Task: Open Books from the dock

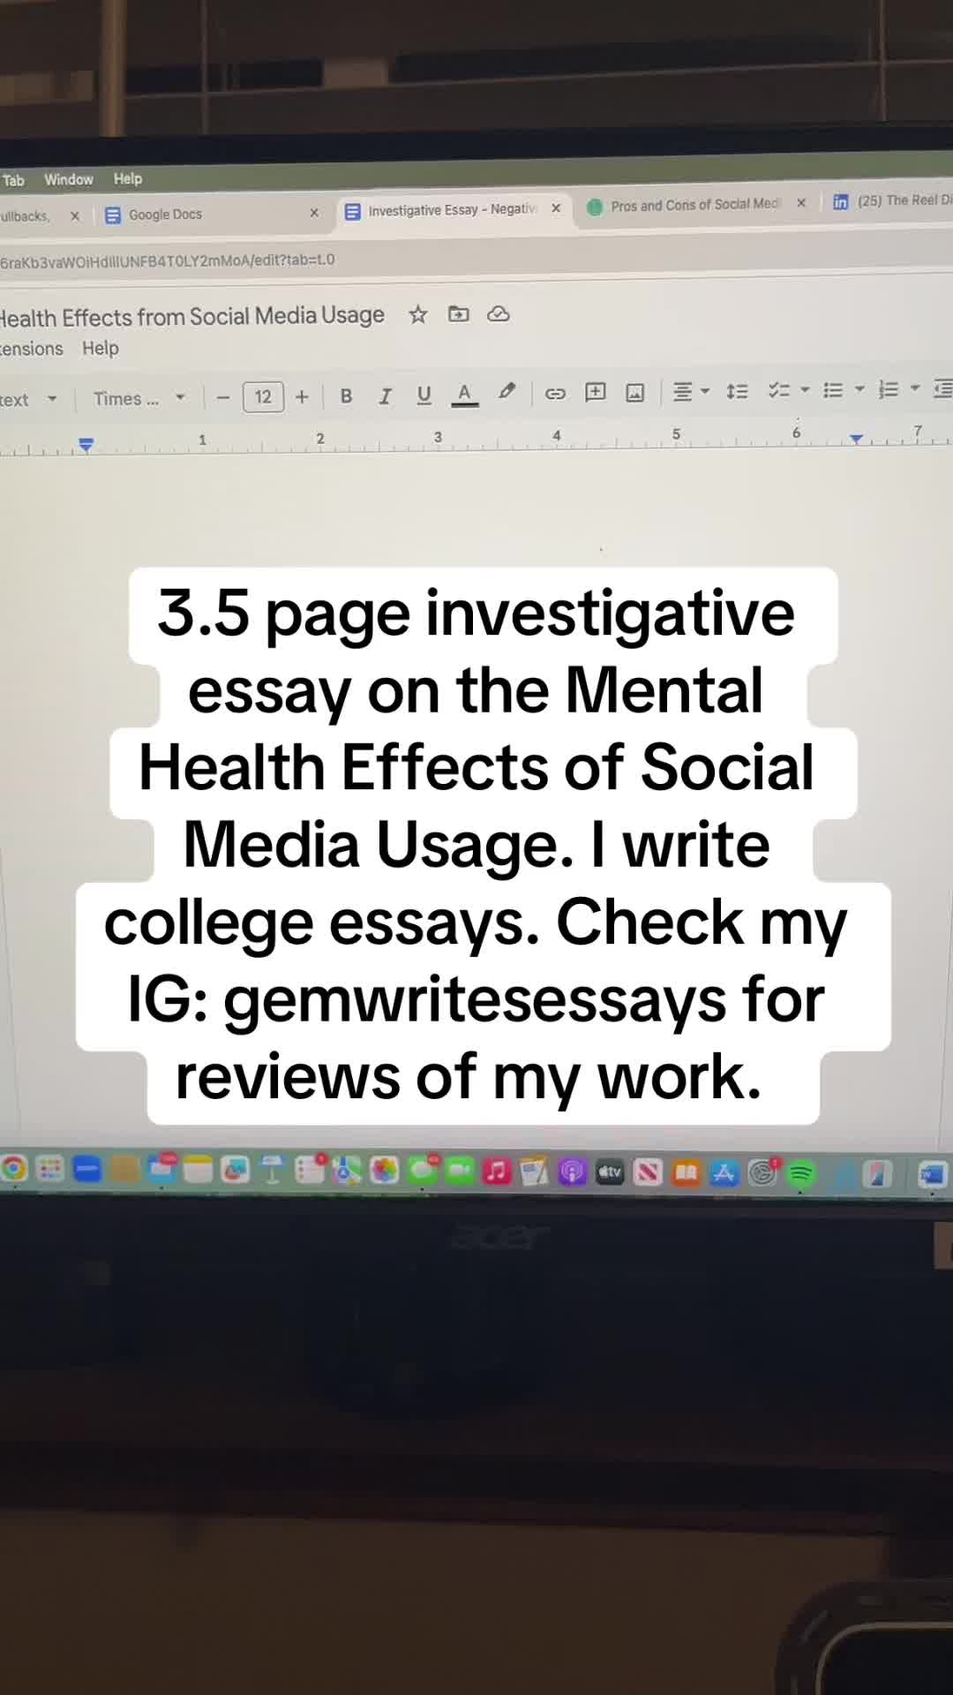Action: [686, 1172]
